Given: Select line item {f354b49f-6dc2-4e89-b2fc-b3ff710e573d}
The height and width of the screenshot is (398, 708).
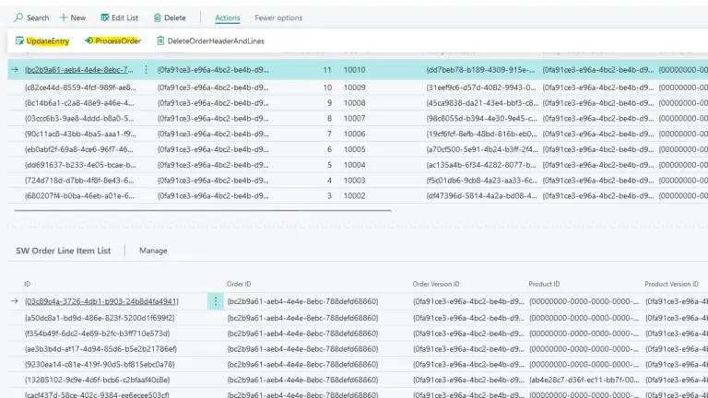Looking at the screenshot, I should coord(98,333).
